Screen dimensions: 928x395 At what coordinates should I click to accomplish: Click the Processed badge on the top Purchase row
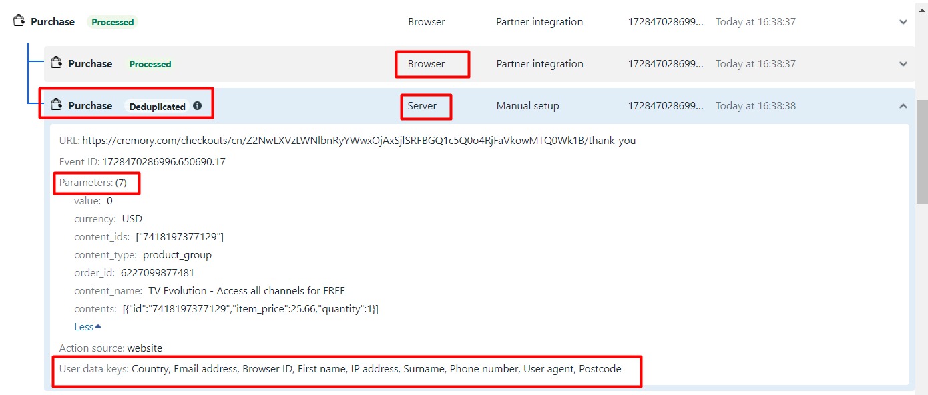coord(113,22)
